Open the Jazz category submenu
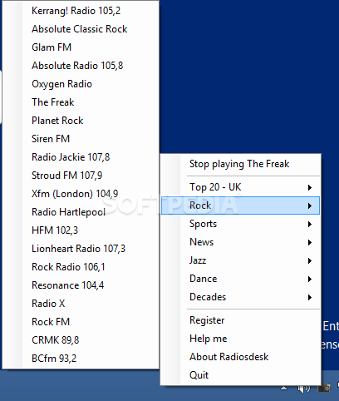Viewport: 339px width, 401px height. (240, 260)
